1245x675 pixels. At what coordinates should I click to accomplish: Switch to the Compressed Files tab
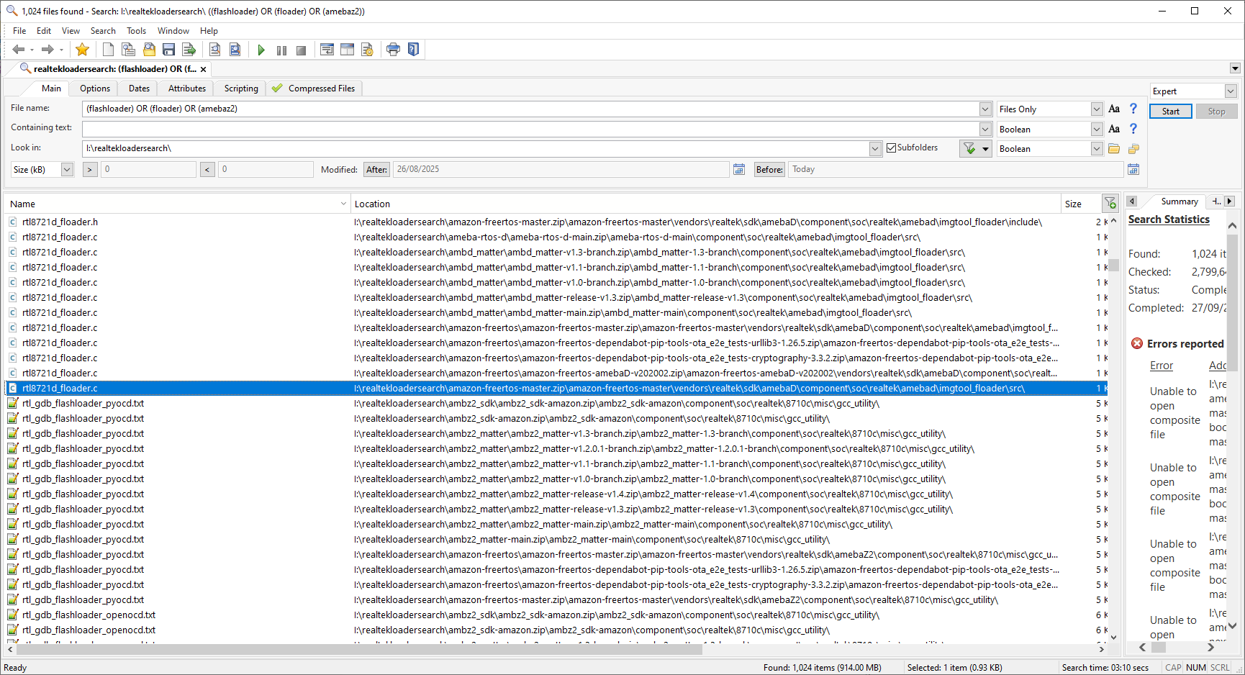coord(314,89)
